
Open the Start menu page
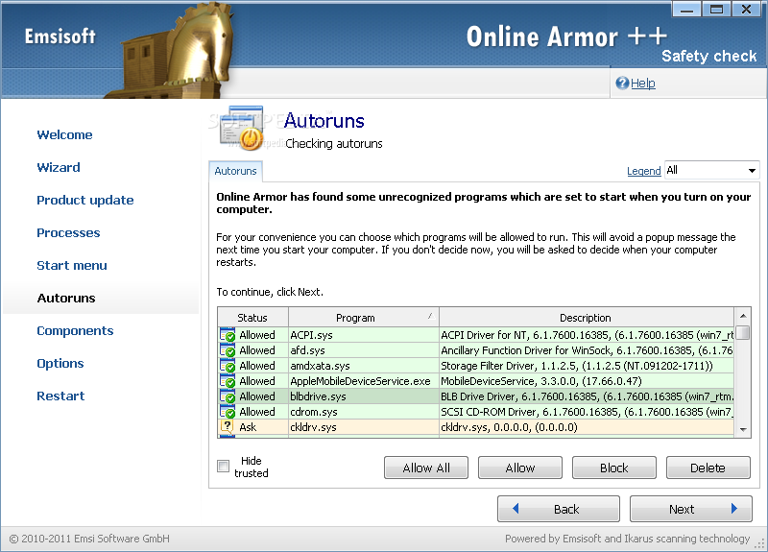72,266
